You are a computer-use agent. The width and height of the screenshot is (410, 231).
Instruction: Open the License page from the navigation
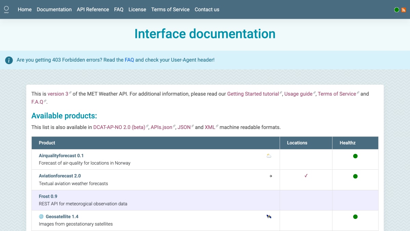tap(137, 10)
